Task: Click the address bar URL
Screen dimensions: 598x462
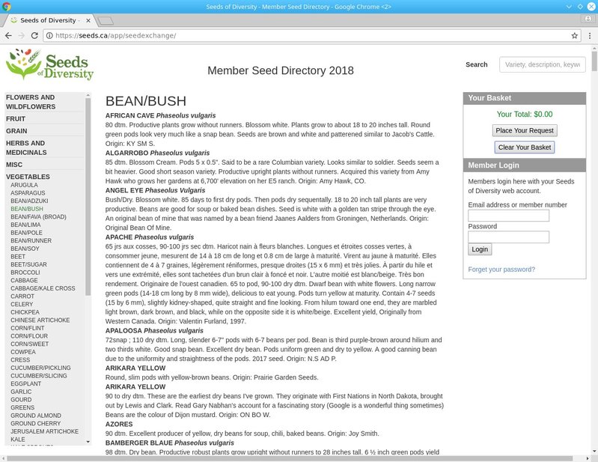Action: point(115,35)
